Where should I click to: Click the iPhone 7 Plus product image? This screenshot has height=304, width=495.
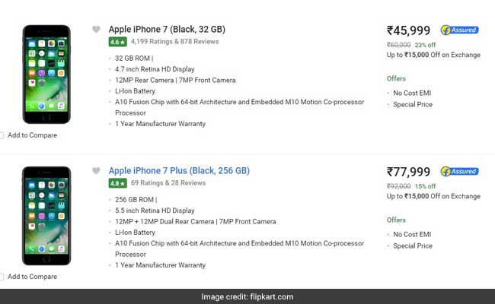46,215
